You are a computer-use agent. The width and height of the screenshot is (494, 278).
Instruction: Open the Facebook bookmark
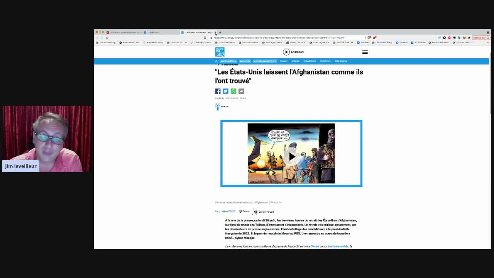coord(402,42)
